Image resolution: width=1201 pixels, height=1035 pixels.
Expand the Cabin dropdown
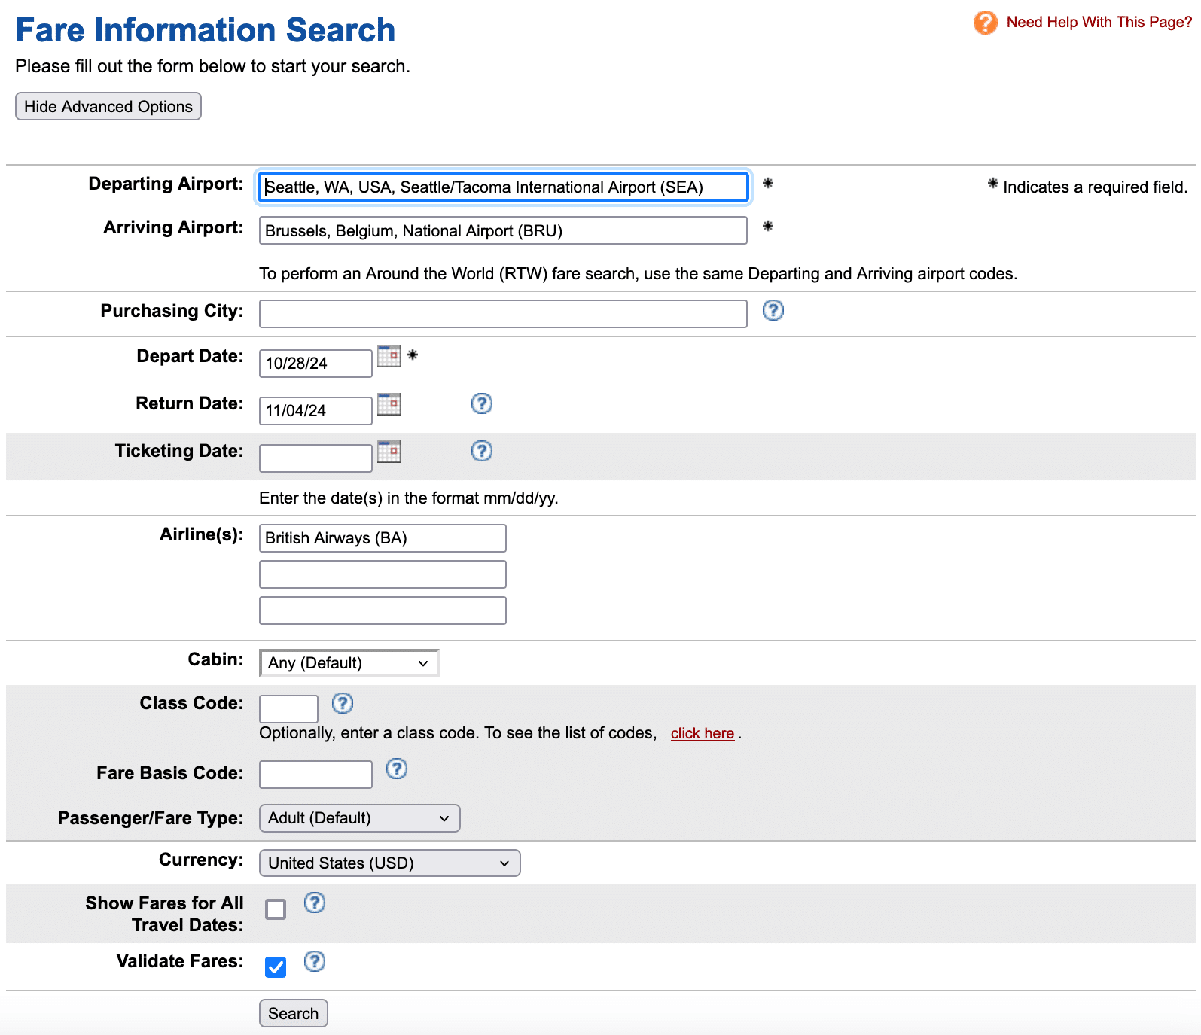349,663
